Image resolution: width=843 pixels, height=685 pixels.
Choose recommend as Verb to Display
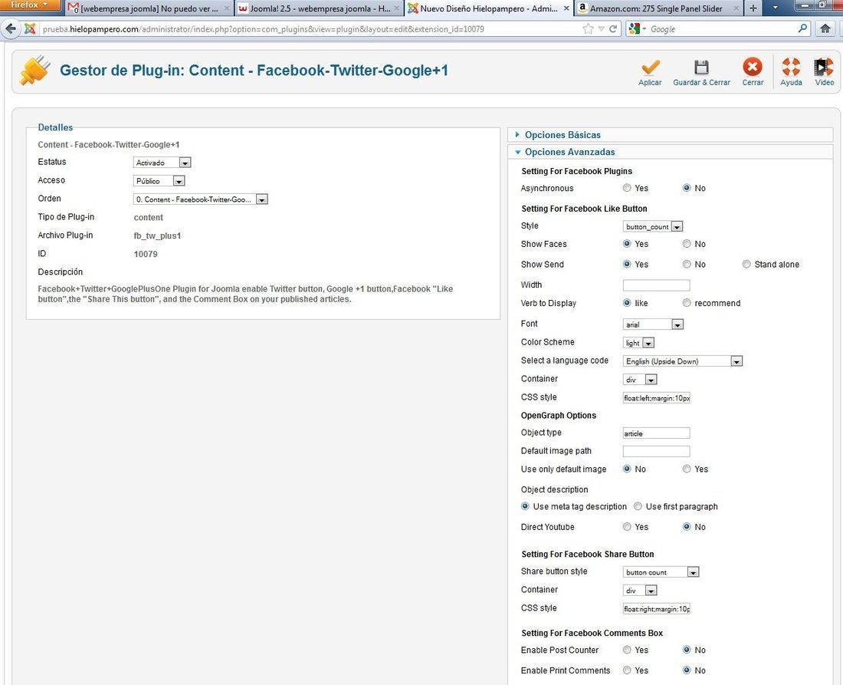[x=687, y=303]
